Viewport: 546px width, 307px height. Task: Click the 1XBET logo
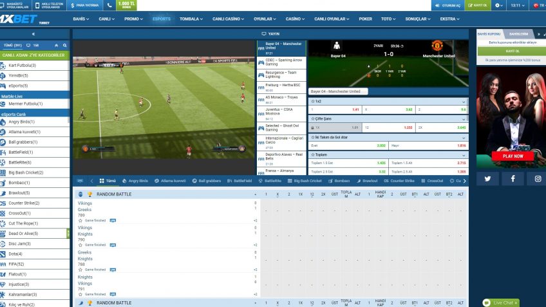[19, 19]
